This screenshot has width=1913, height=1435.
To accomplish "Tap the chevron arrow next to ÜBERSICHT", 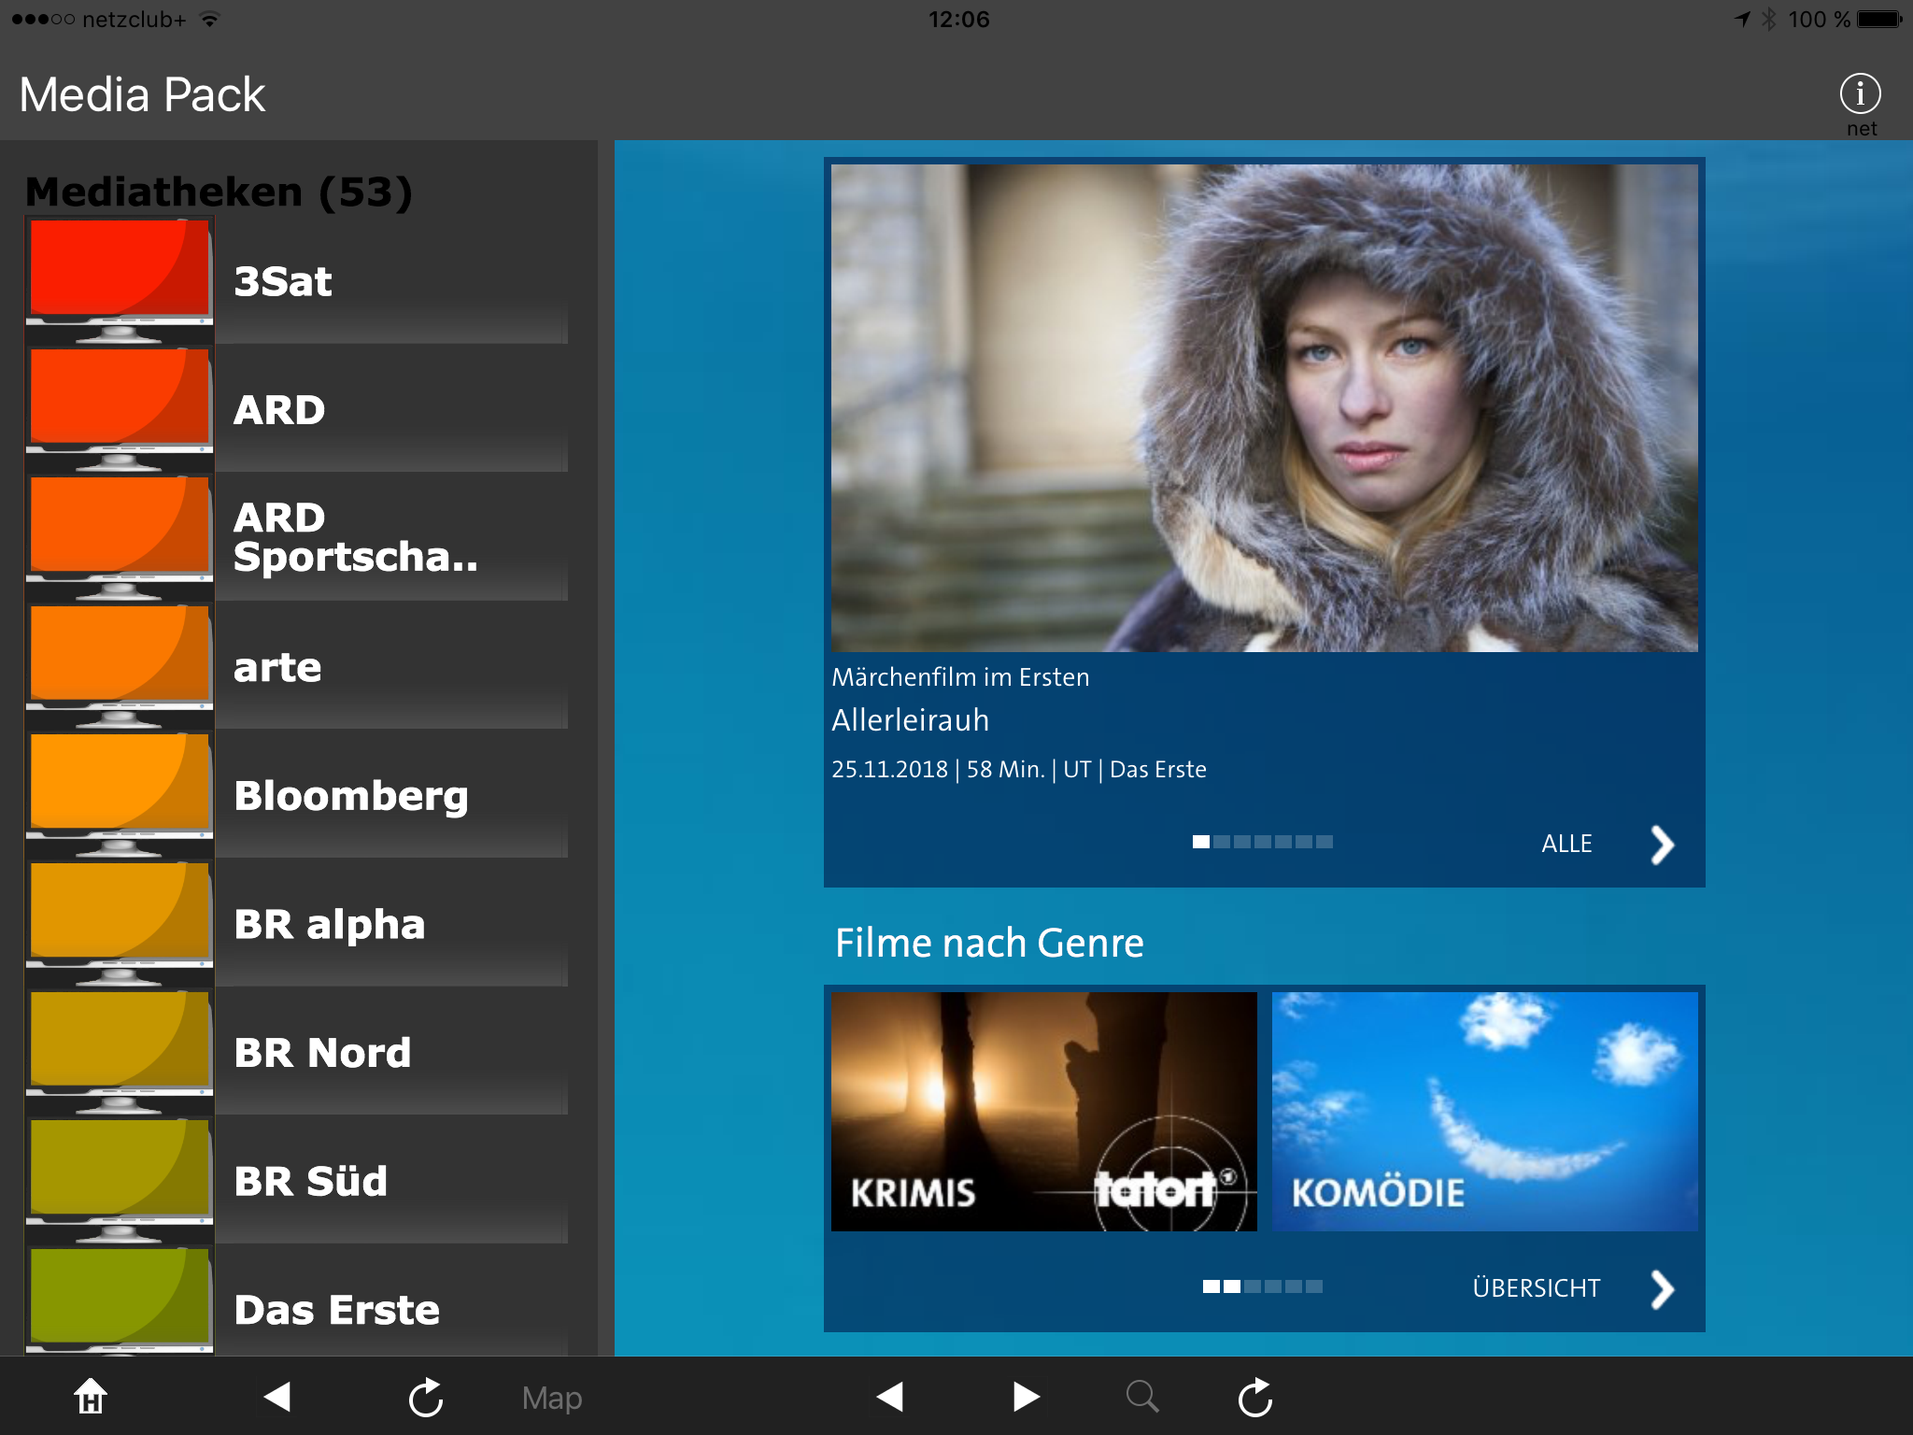I will point(1662,1289).
